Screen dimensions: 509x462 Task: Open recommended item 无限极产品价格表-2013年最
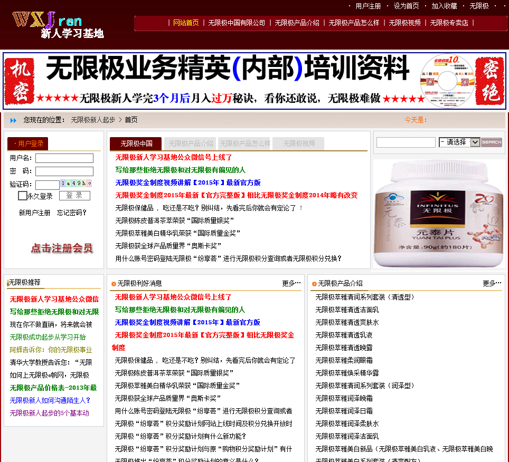(53, 388)
